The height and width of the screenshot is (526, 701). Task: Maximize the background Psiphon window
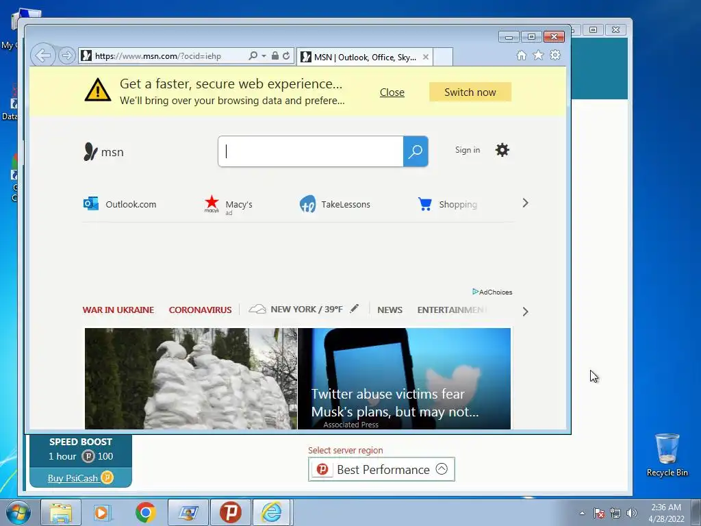(x=594, y=29)
